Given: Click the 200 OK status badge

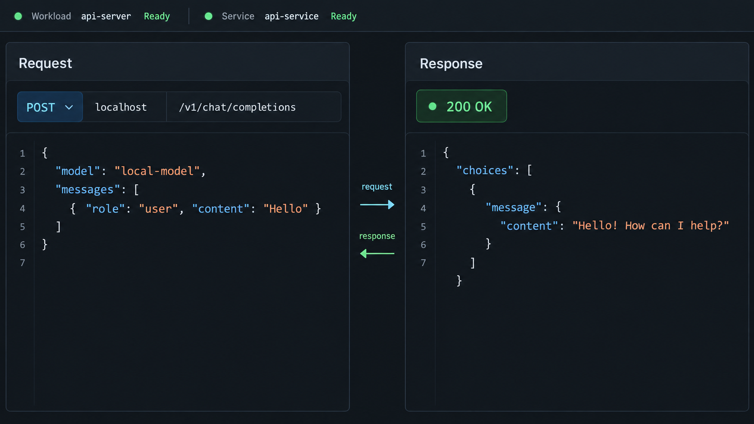Looking at the screenshot, I should [x=461, y=106].
